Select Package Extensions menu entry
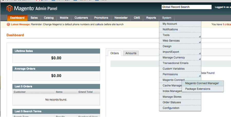This screenshot has width=231, height=117. (198, 89)
